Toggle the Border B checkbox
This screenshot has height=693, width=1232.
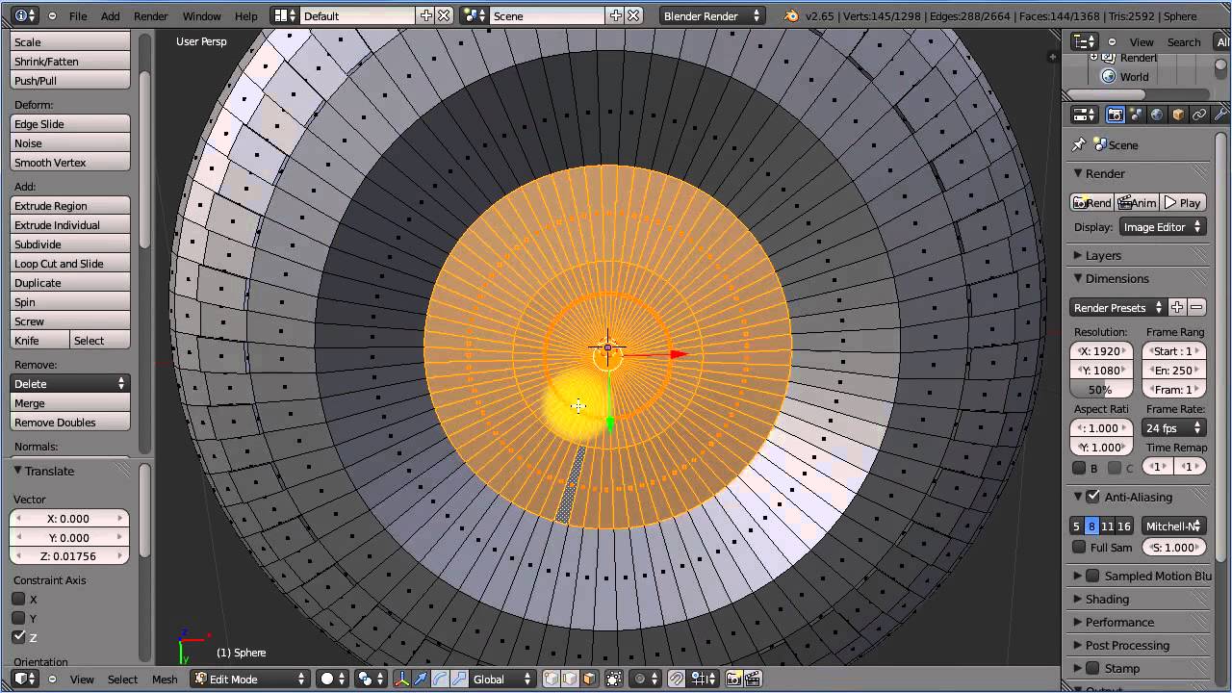tap(1079, 468)
